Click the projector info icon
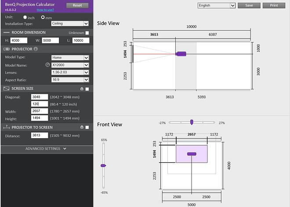 (36, 49)
